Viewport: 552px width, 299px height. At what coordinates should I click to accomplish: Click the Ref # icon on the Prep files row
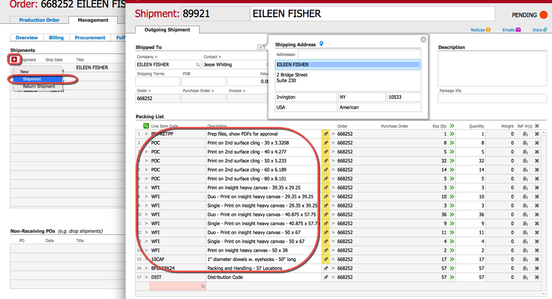(x=525, y=134)
